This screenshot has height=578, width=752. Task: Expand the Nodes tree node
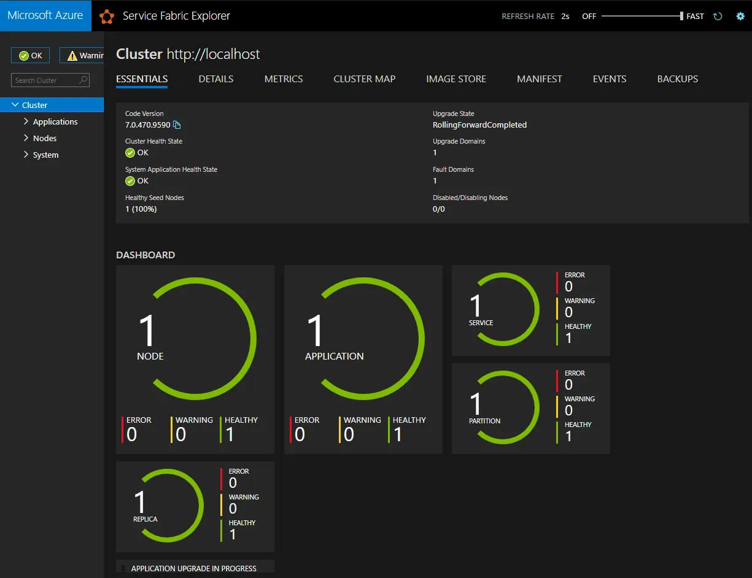click(x=26, y=138)
